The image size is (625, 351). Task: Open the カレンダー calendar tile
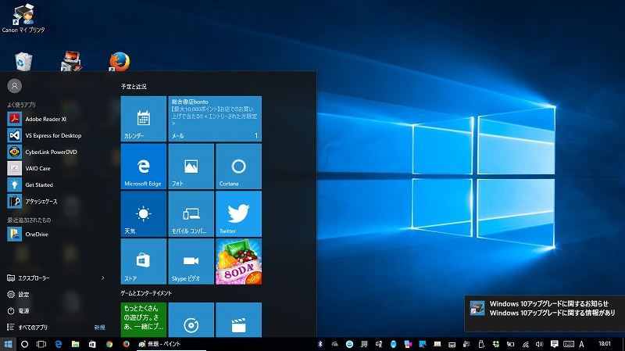144,119
